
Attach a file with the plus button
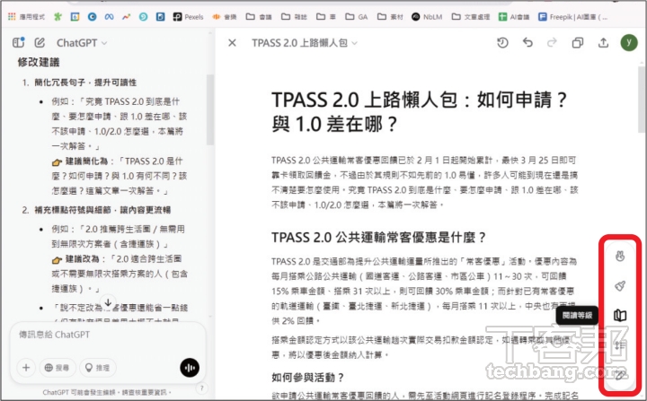[x=26, y=368]
